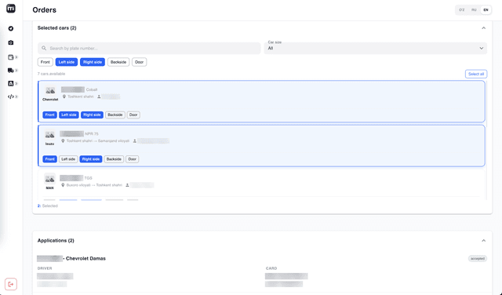502x295 pixels.
Task: Open the wallet section in sidebar
Action: [10, 57]
